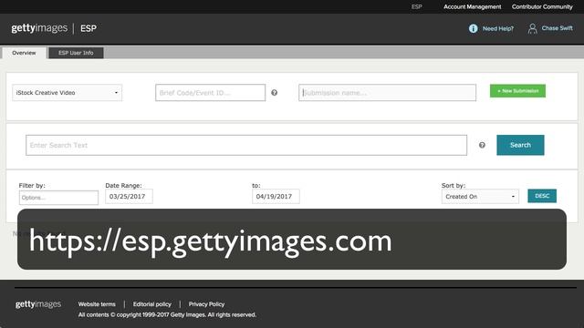
Task: Click the end date 04/19/2017 field
Action: (x=276, y=197)
